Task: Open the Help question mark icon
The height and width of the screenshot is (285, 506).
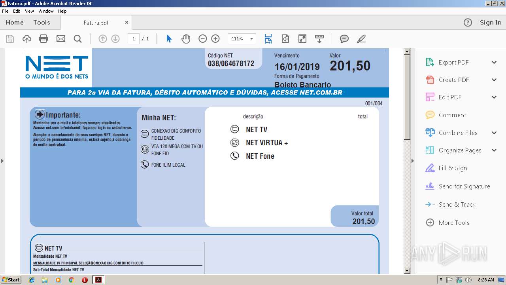Action: coord(468,23)
